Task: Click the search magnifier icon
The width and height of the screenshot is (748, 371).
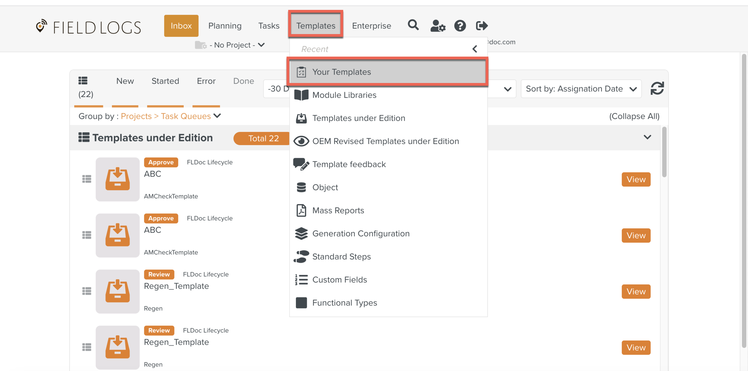Action: tap(413, 25)
